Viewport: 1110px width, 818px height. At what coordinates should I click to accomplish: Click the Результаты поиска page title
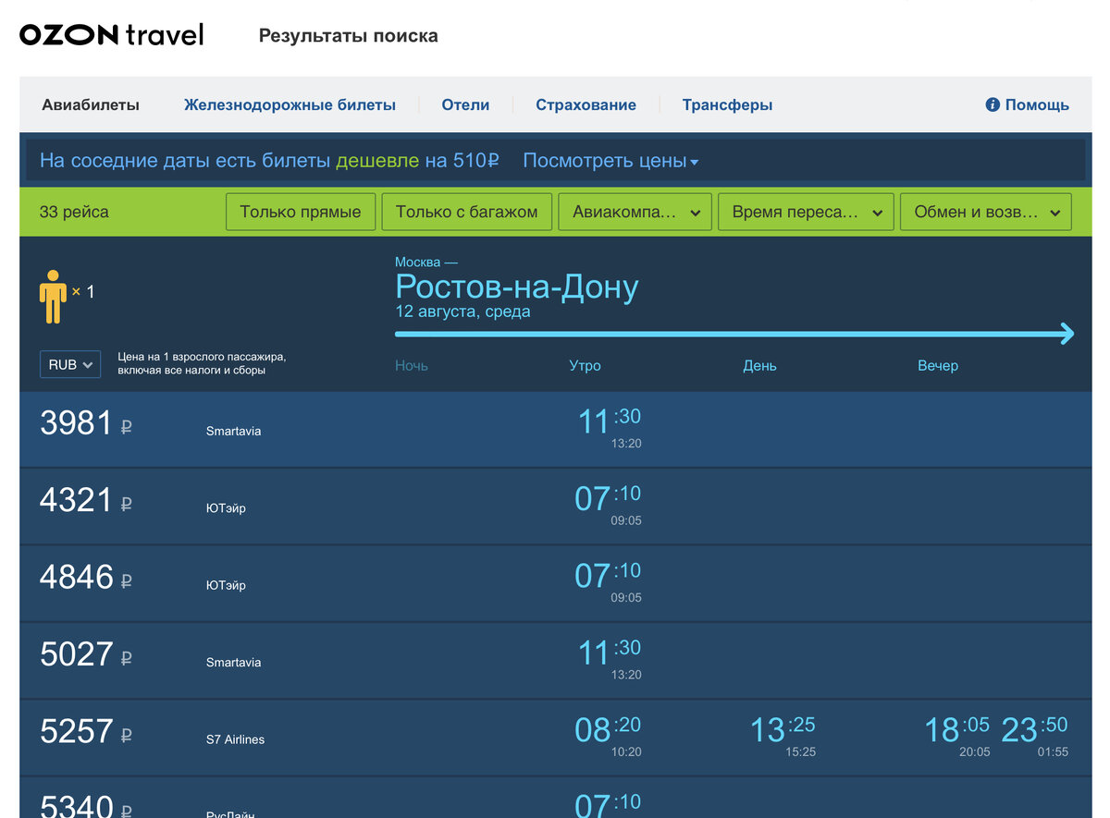[x=348, y=36]
